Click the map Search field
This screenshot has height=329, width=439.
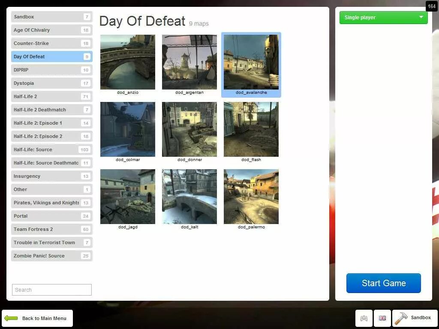(52, 290)
